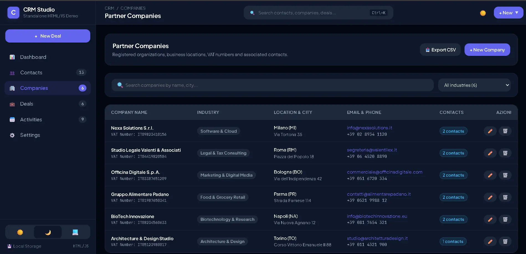Image resolution: width=526 pixels, height=254 pixels.
Task: Click the sun theme icon in top bar
Action: click(x=483, y=13)
